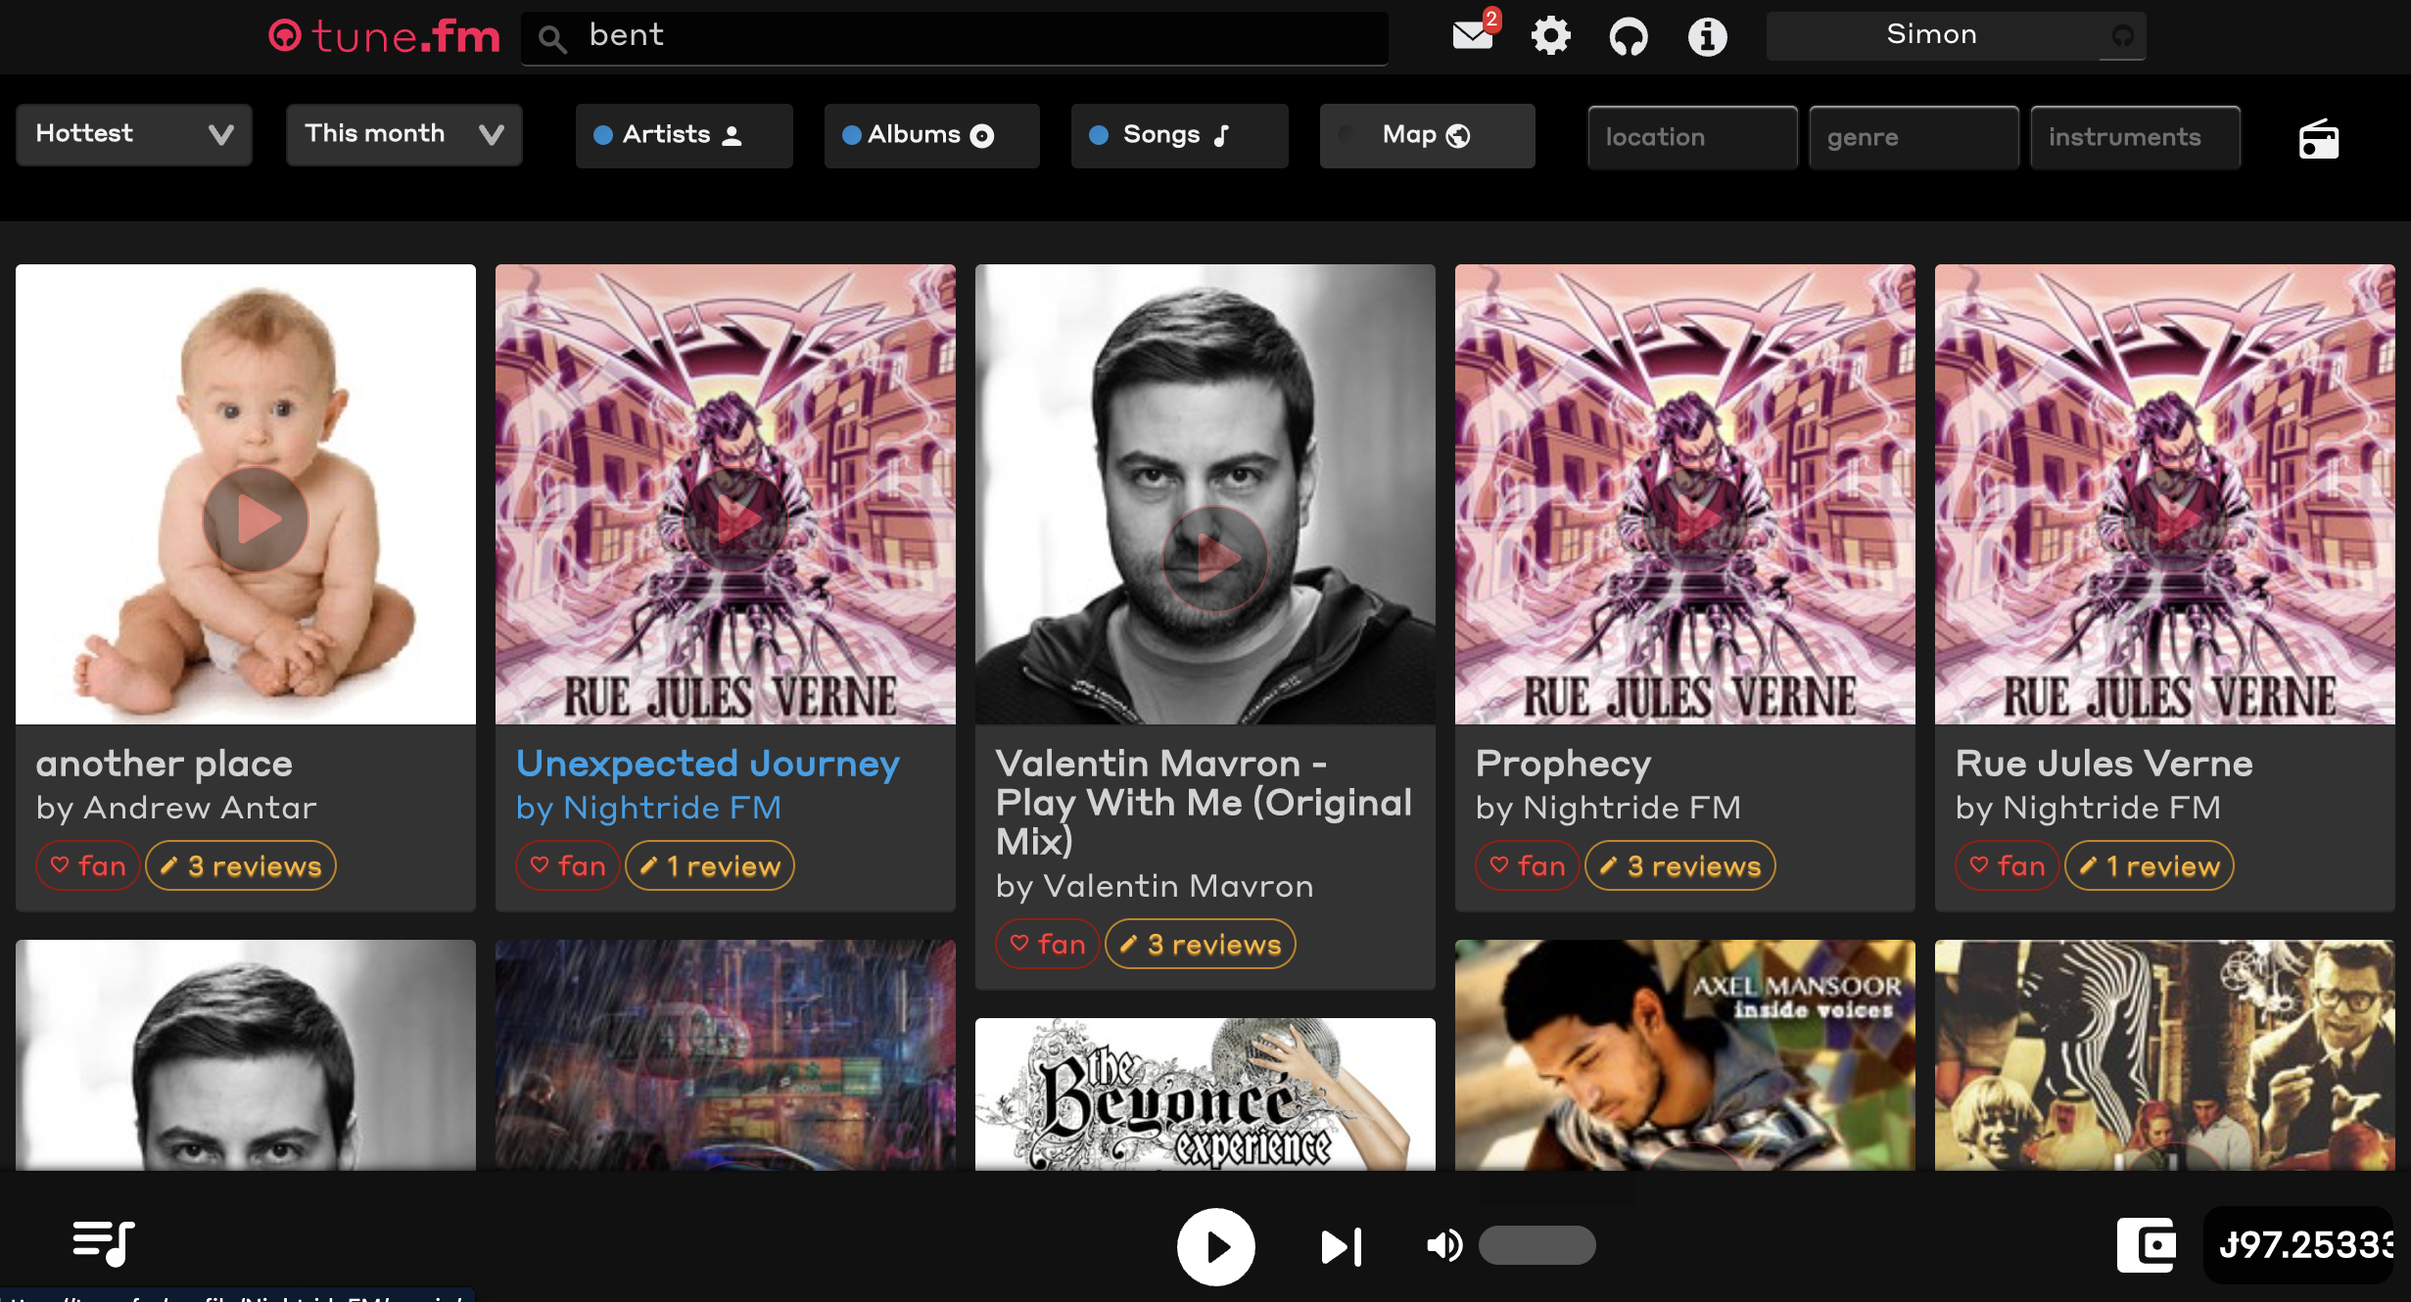Image resolution: width=2411 pixels, height=1302 pixels.
Task: Open the another place song title
Action: coord(165,764)
